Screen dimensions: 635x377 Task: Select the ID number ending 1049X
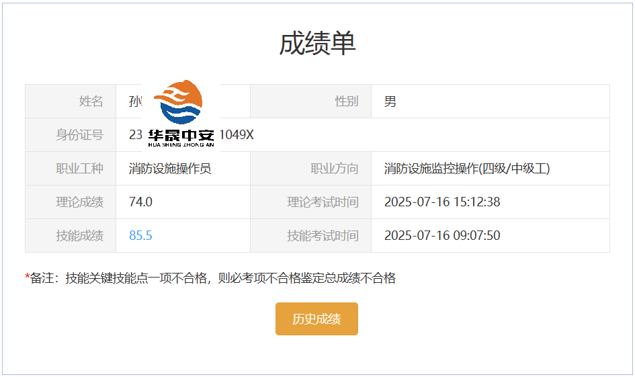click(x=191, y=134)
